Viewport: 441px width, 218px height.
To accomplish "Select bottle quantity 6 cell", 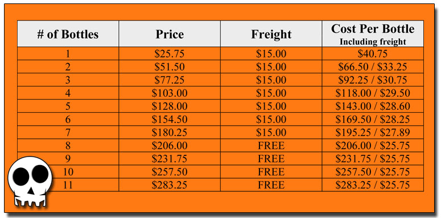I will (68, 120).
